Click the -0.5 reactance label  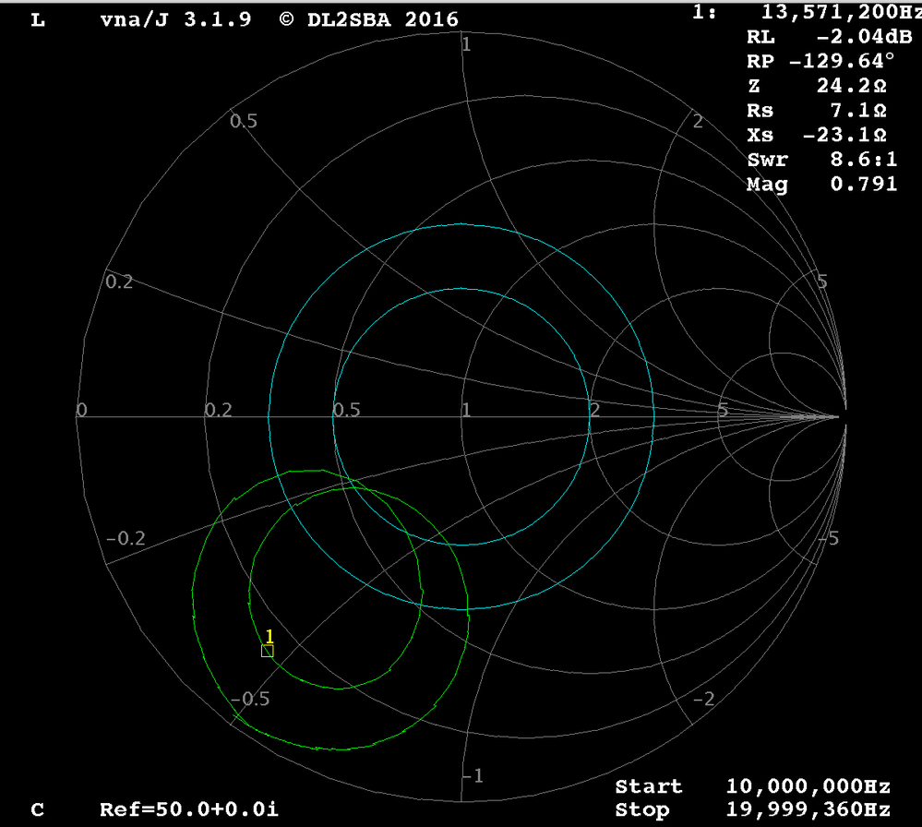click(250, 699)
